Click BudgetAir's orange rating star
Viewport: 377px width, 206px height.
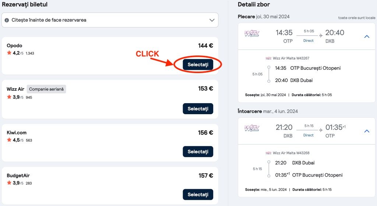point(9,183)
